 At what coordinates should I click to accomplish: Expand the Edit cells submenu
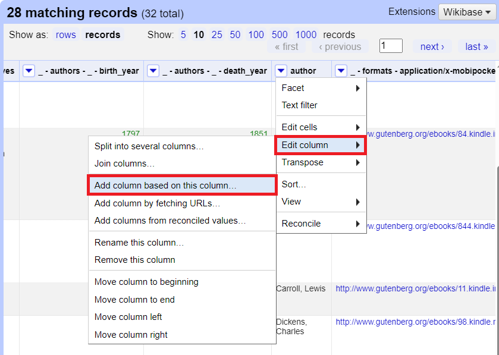(x=321, y=127)
